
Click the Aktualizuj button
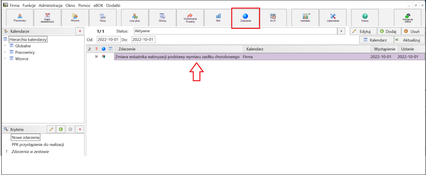tap(409, 40)
